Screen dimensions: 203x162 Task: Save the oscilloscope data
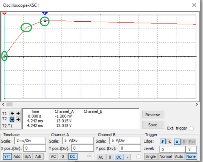coord(153,125)
